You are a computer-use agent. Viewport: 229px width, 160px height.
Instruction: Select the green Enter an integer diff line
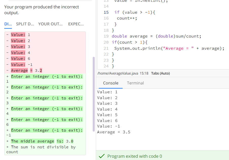(47, 76)
